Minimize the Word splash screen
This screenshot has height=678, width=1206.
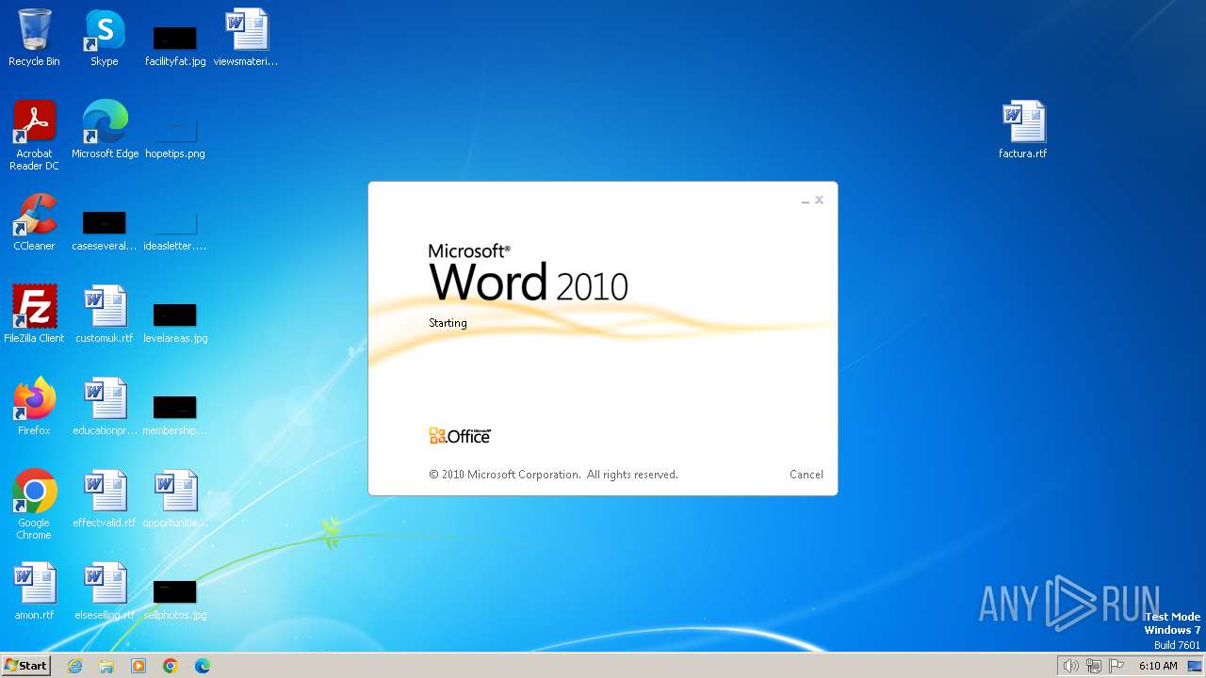tap(806, 201)
